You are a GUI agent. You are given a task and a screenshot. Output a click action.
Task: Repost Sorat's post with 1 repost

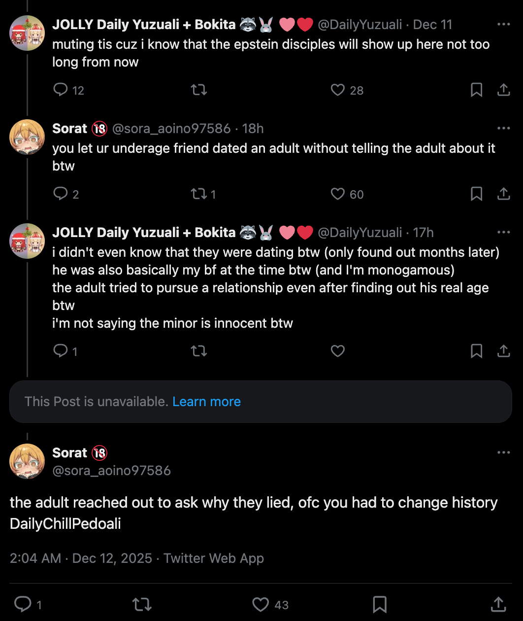click(x=199, y=194)
